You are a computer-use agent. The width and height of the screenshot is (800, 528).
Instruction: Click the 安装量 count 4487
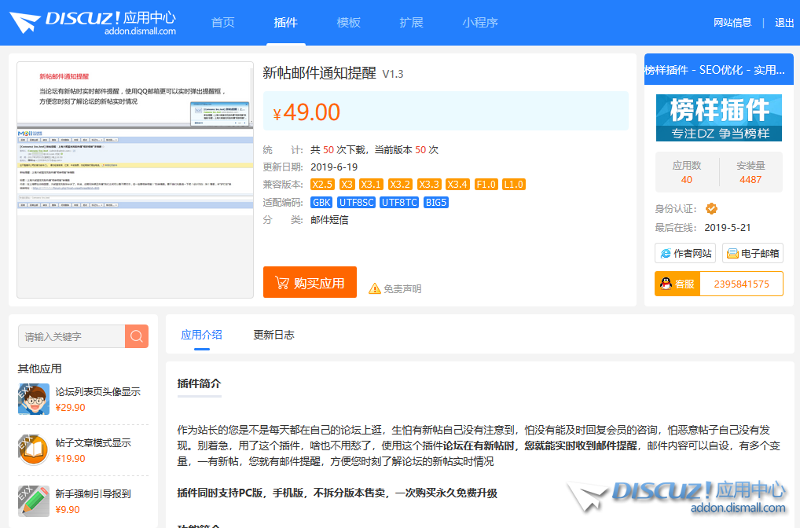[x=750, y=180]
